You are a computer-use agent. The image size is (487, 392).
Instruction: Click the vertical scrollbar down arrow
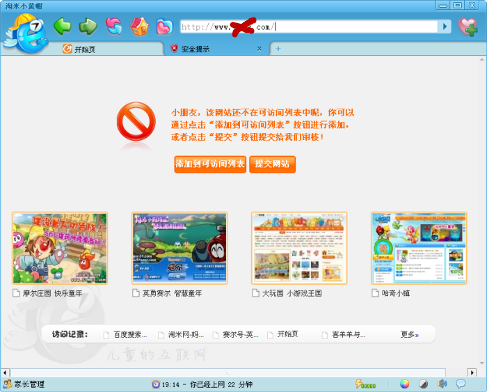(x=481, y=363)
